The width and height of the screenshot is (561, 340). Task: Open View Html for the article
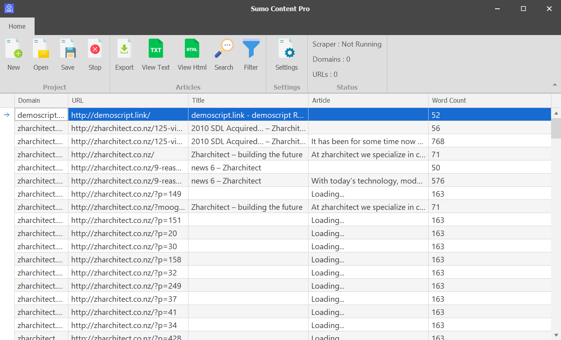pyautogui.click(x=192, y=55)
